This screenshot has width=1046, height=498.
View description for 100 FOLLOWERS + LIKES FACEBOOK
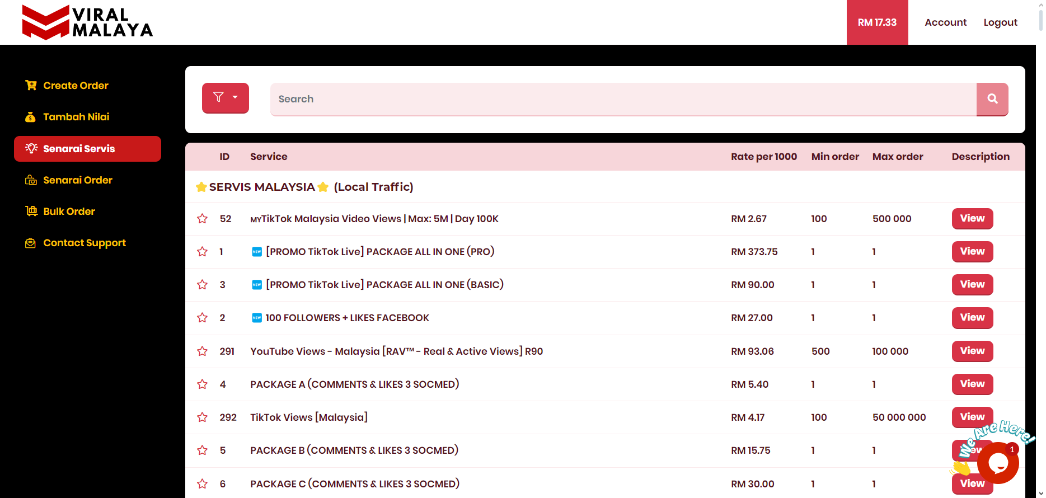972,318
